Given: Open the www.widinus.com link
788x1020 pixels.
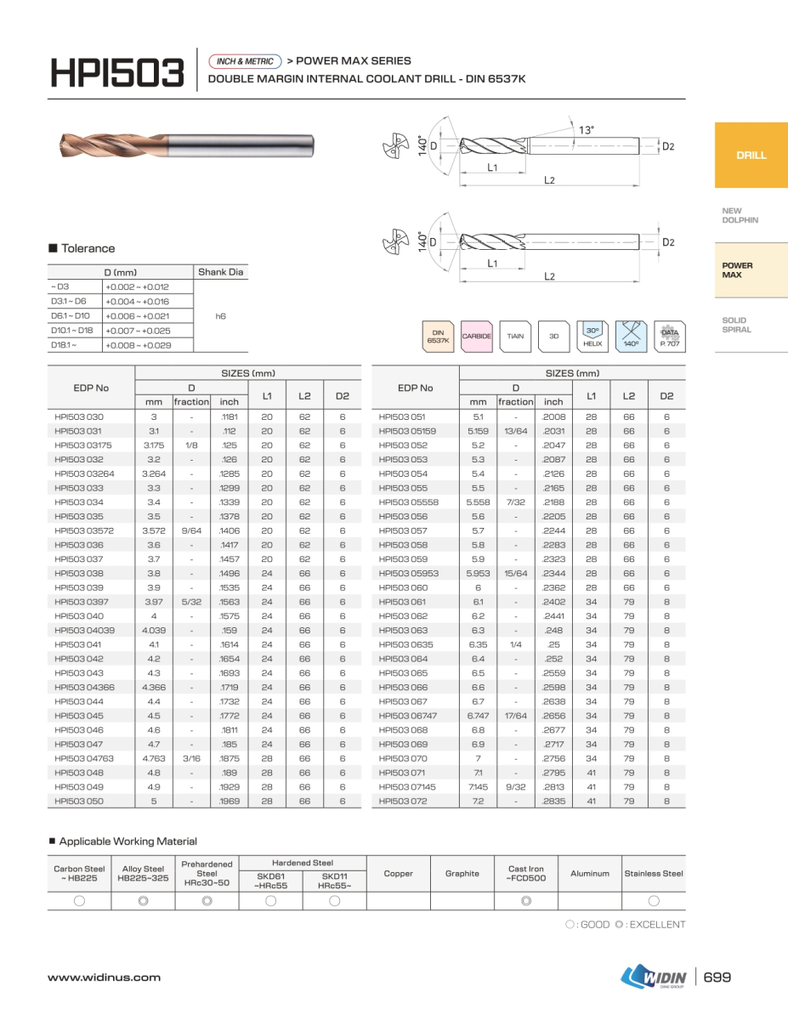Looking at the screenshot, I should point(104,977).
